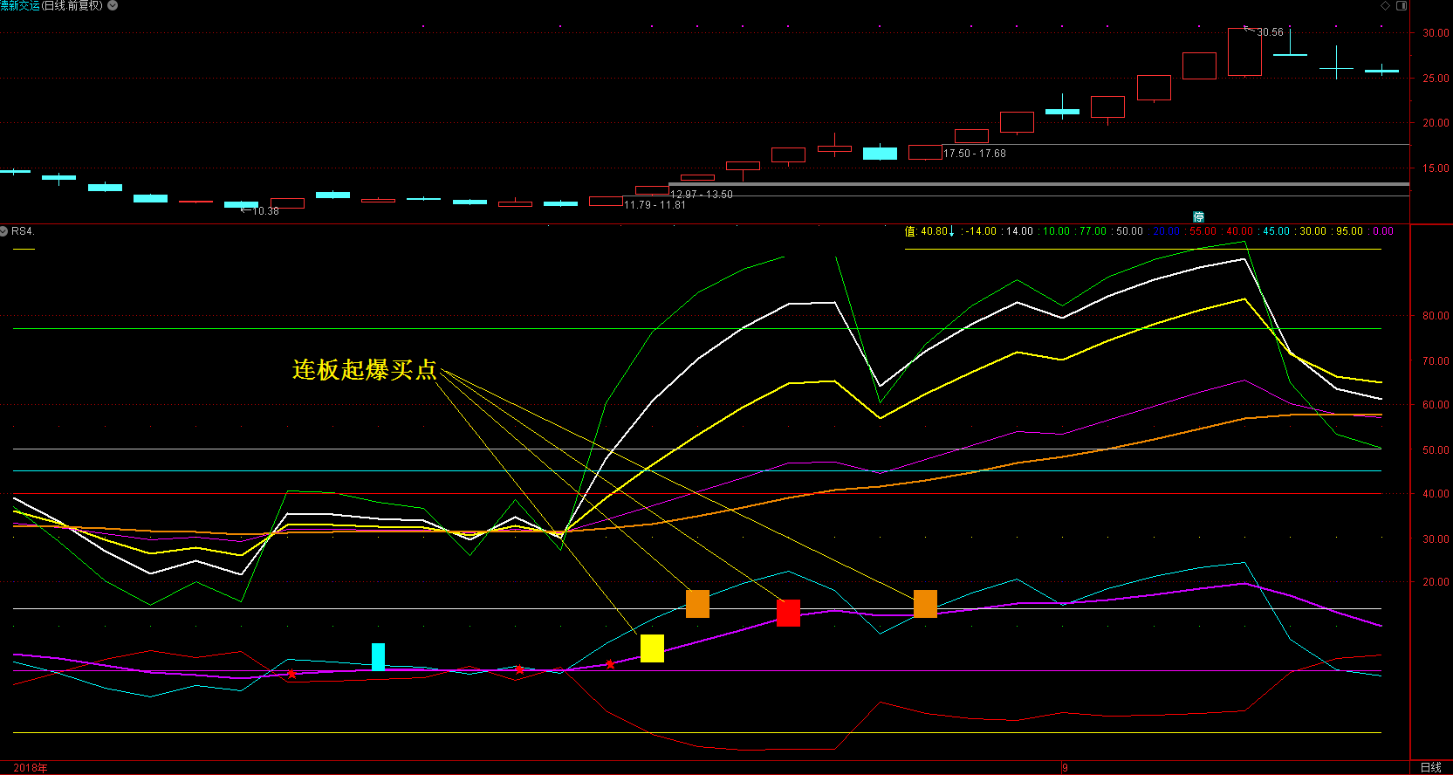
Task: Click the green 77.00 indicator value
Action: 1093,231
